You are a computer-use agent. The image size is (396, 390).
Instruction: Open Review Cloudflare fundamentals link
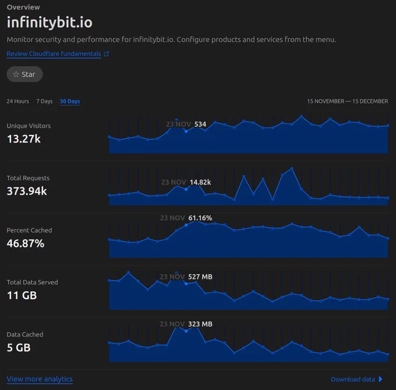(x=54, y=54)
